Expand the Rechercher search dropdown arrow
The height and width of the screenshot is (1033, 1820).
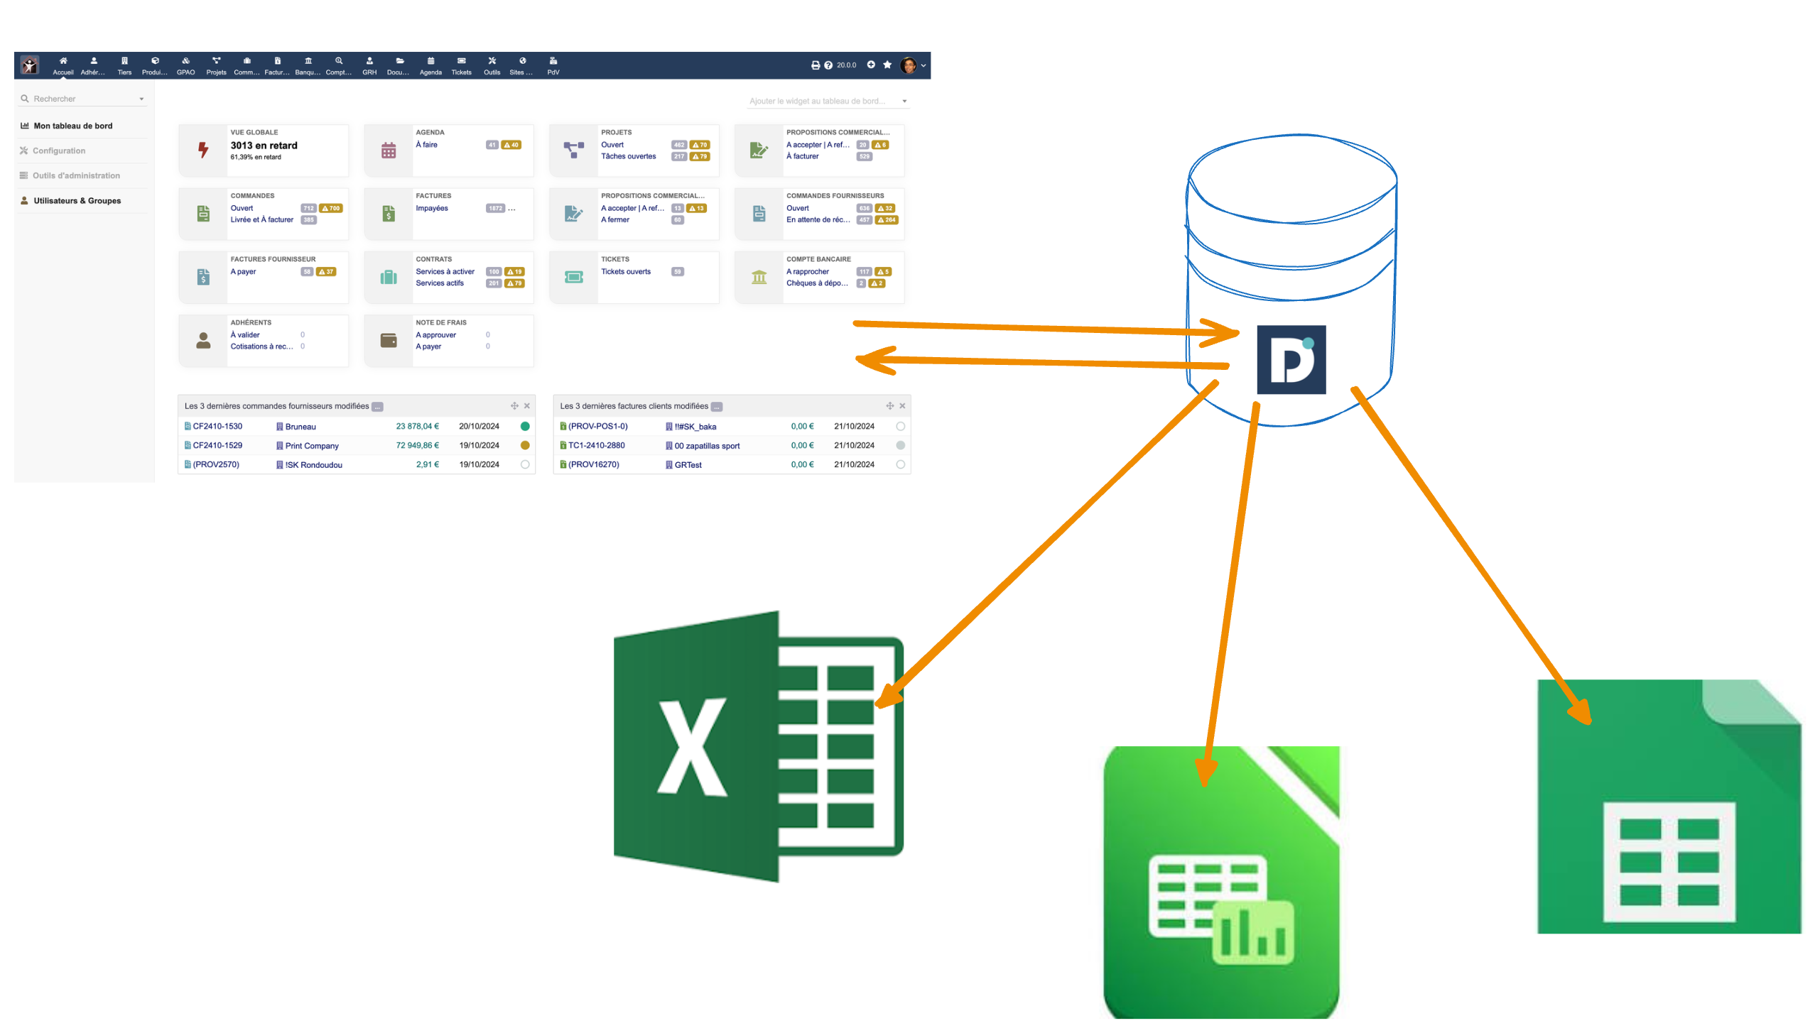point(141,99)
